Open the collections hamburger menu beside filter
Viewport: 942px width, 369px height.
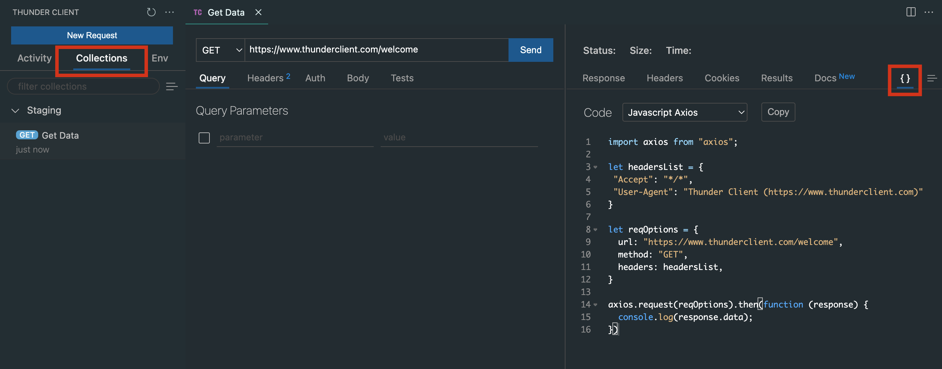pos(172,86)
